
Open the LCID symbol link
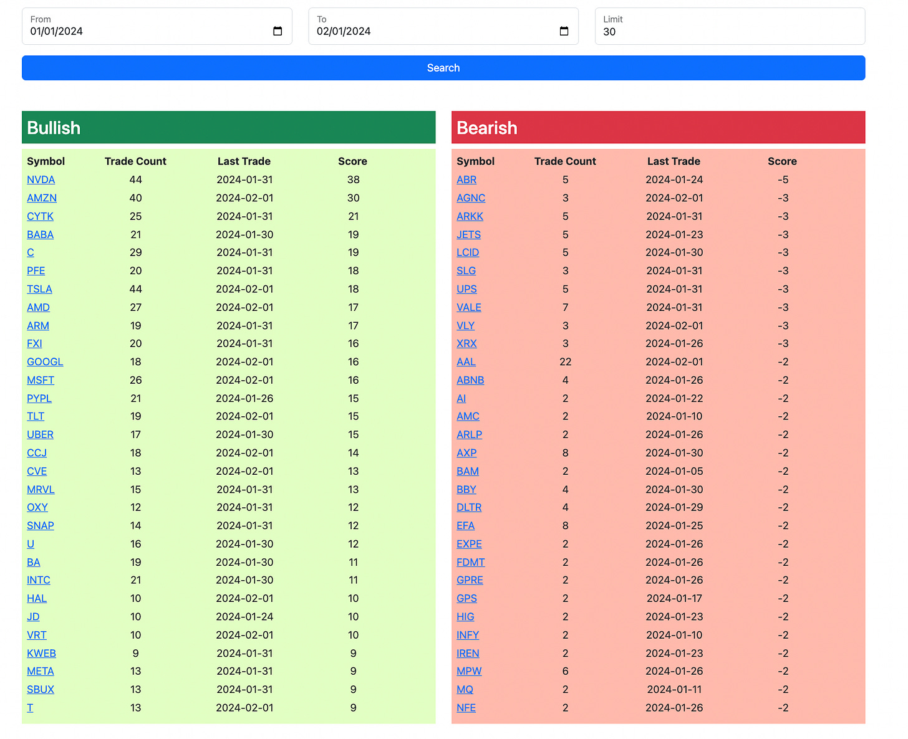tap(468, 252)
